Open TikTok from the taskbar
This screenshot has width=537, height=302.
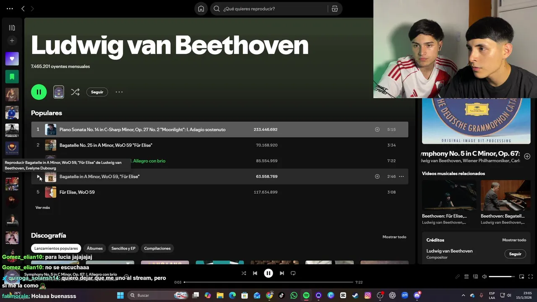point(282,295)
